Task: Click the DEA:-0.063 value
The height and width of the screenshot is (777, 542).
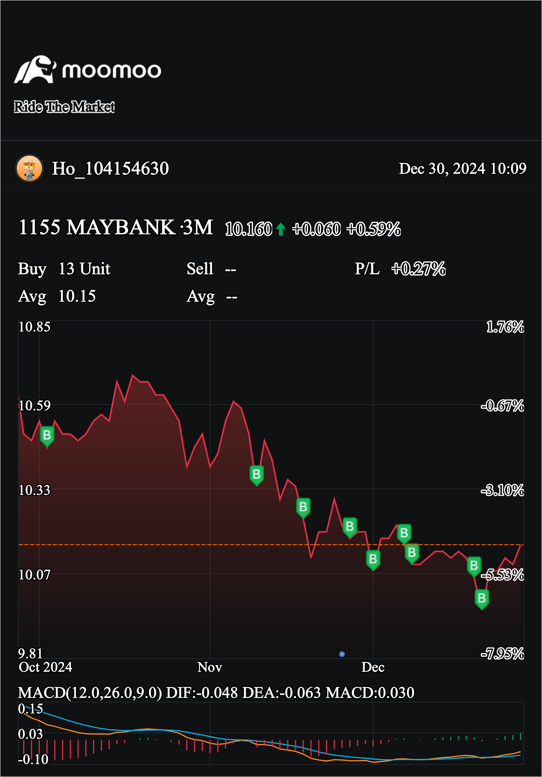Action: tap(282, 693)
